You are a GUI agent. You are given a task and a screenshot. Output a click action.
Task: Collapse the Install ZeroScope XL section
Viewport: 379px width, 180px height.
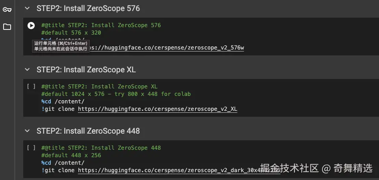pos(27,70)
